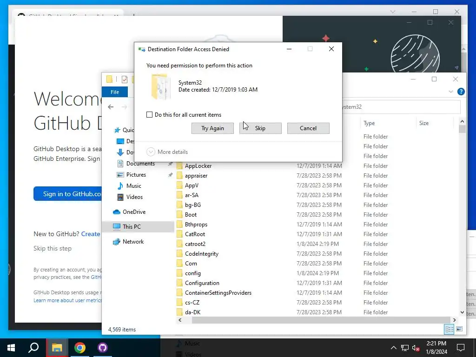
Task: Select the cs-CZ folder
Action: click(x=192, y=302)
